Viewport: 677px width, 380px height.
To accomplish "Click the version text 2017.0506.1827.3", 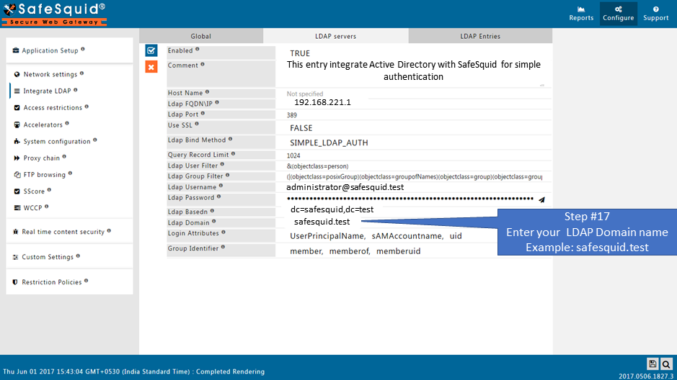I will pos(645,376).
